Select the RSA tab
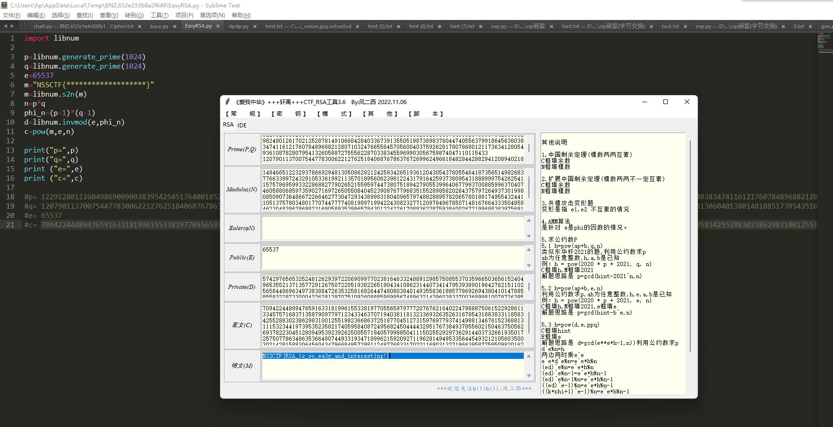Viewport: 833px width, 427px height. point(228,125)
